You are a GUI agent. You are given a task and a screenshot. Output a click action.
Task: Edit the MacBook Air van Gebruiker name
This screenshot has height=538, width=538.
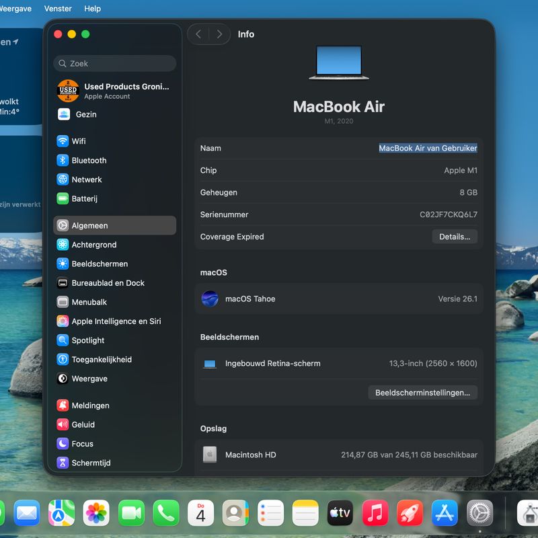click(x=428, y=148)
